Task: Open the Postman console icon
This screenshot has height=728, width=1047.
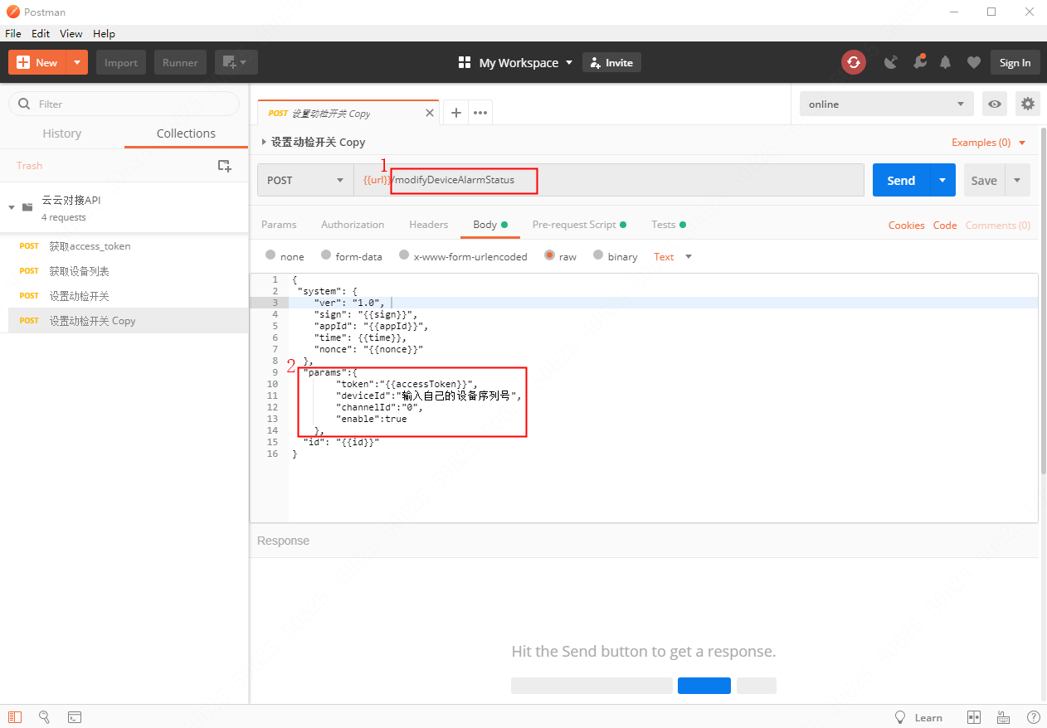Action: click(74, 717)
